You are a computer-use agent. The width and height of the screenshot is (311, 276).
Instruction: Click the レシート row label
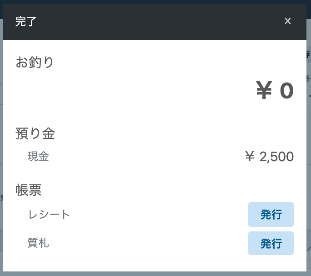click(x=49, y=215)
